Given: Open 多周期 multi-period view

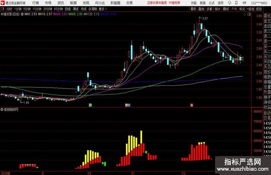Looking at the screenshot, I should [x=93, y=9].
